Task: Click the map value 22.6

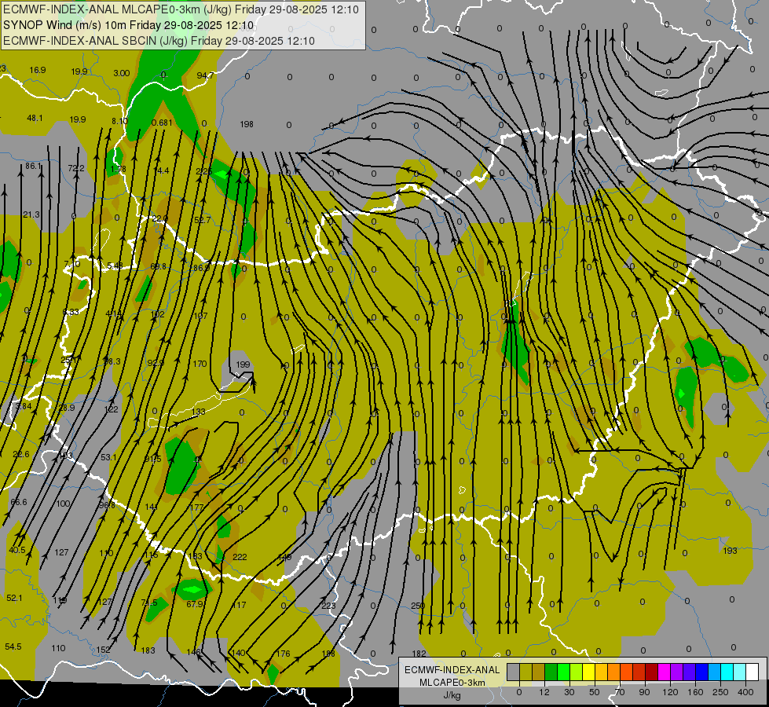Action: point(20,454)
